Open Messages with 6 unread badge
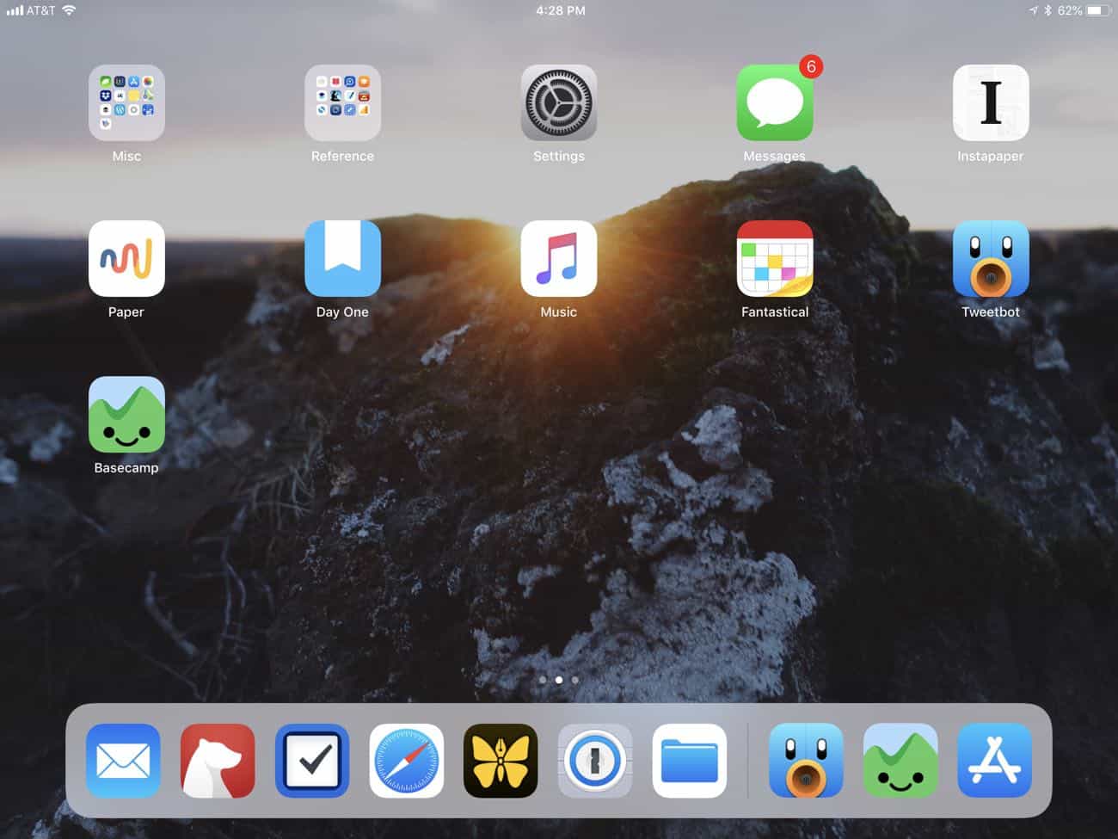1118x839 pixels. (775, 102)
